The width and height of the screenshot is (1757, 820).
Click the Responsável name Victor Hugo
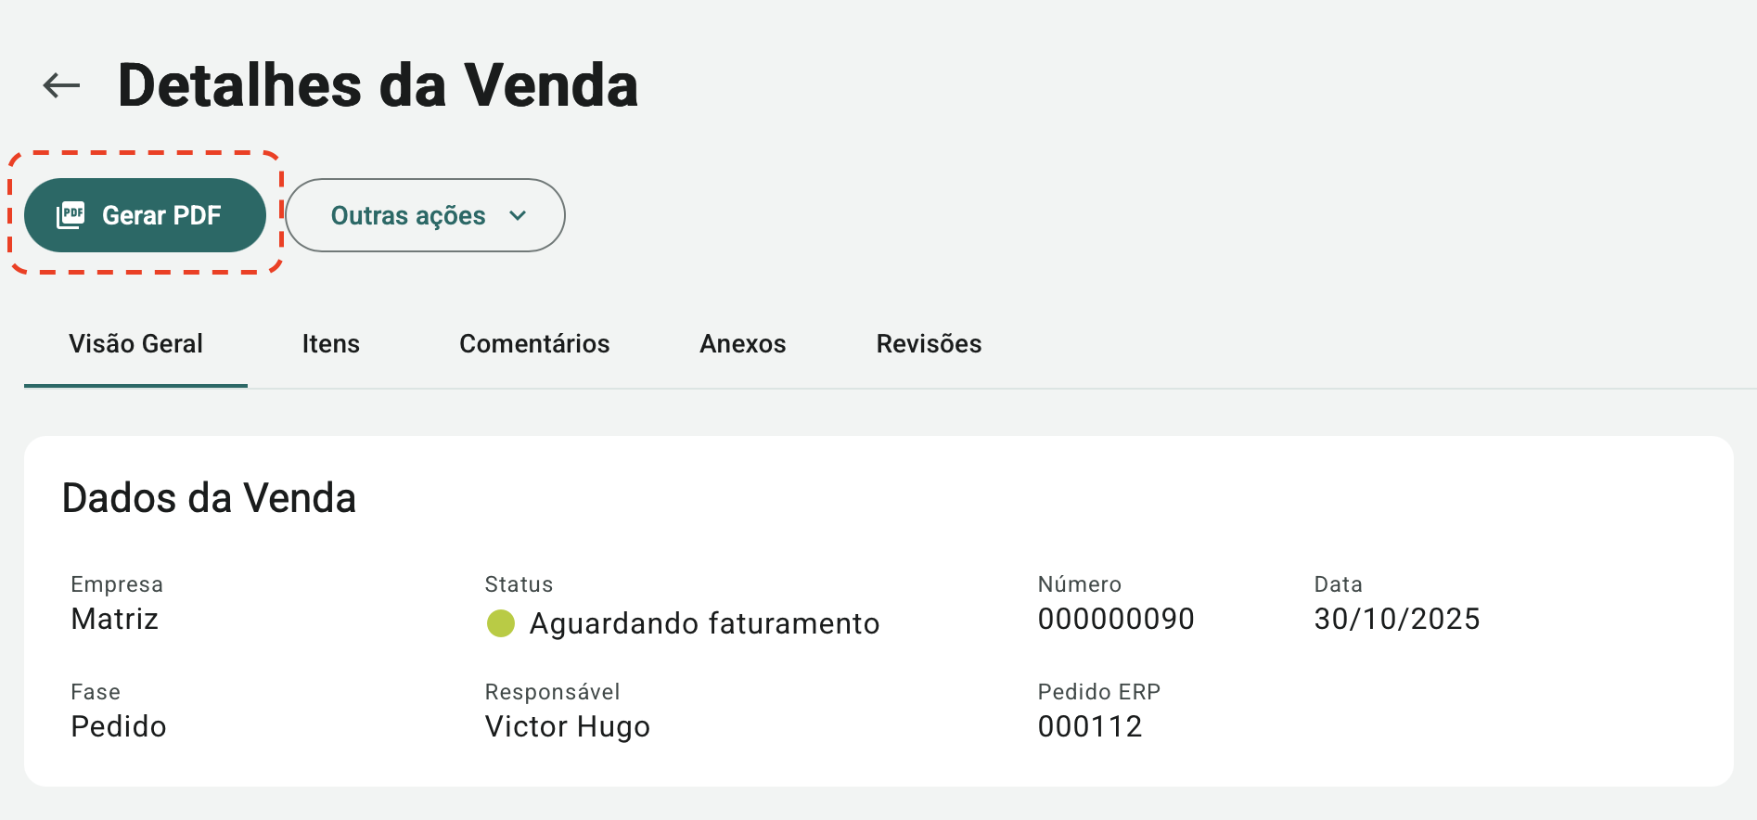click(x=568, y=726)
